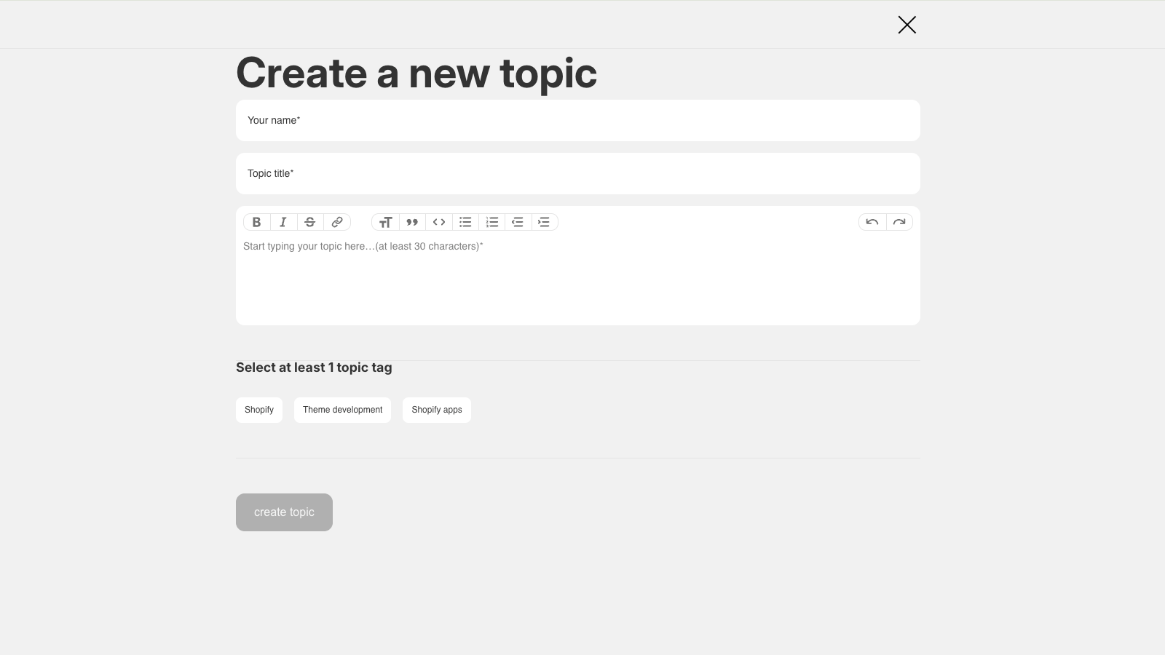This screenshot has height=655, width=1165.
Task: Apply bold formatting in the editor
Action: 256,222
